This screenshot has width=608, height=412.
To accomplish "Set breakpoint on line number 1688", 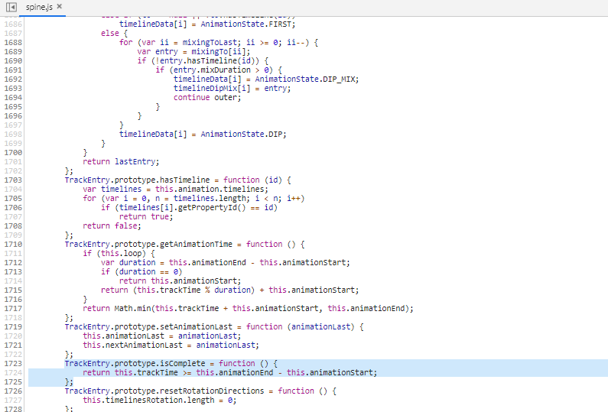I will pos(13,43).
